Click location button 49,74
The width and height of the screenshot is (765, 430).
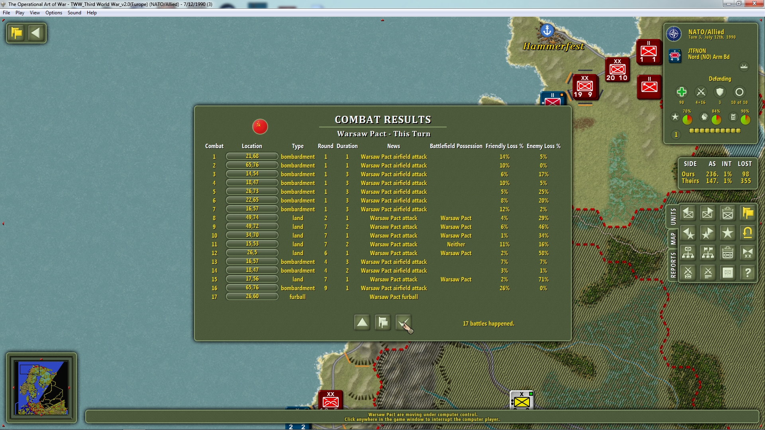252,218
